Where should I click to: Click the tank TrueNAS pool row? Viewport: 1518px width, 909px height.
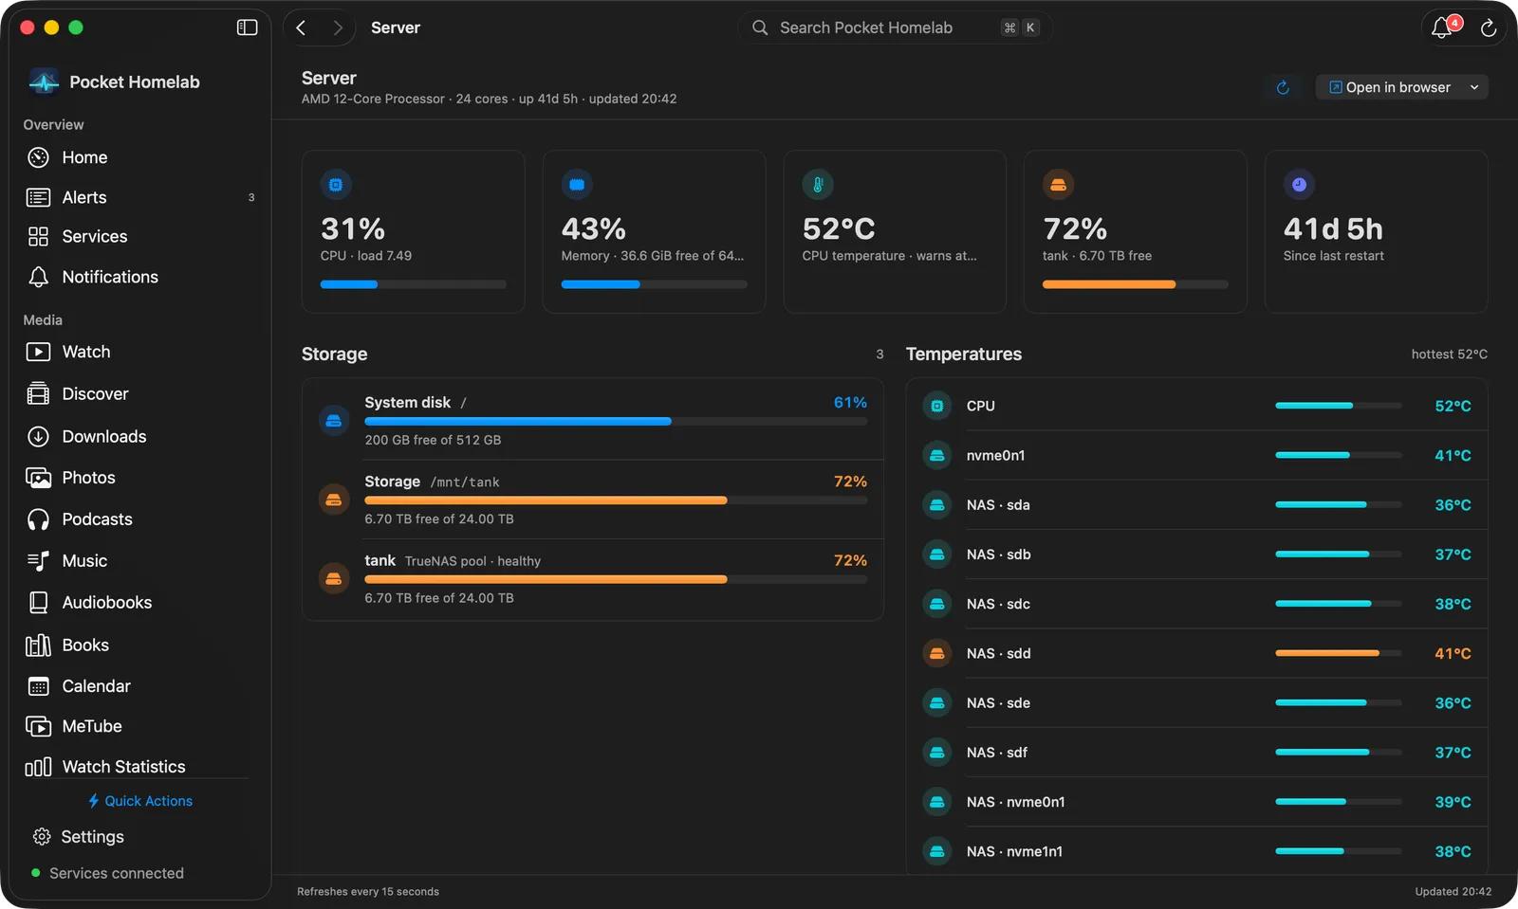click(593, 579)
